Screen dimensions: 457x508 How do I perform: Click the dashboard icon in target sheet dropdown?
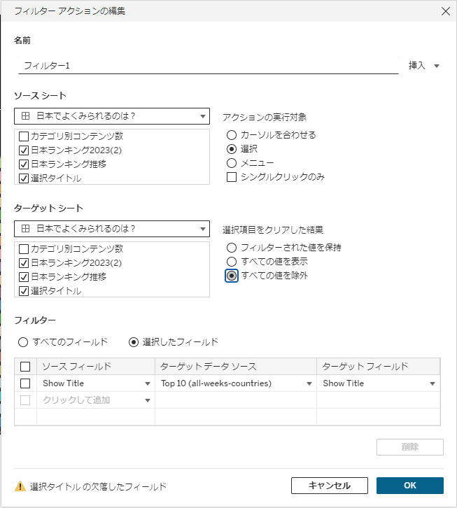coord(26,229)
